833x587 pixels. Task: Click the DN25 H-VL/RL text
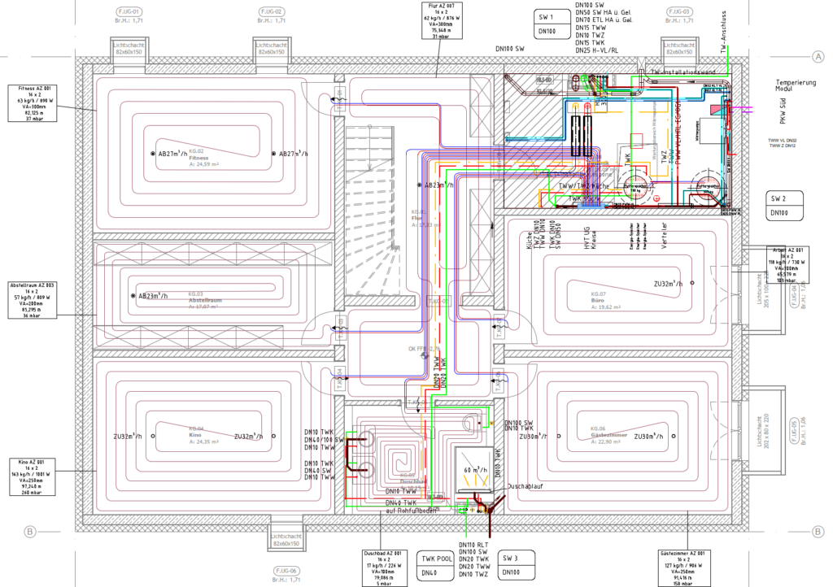(x=596, y=50)
